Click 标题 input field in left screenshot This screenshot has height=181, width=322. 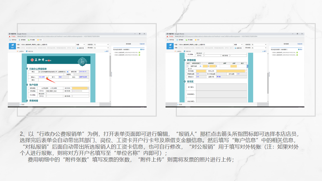tap(48, 44)
